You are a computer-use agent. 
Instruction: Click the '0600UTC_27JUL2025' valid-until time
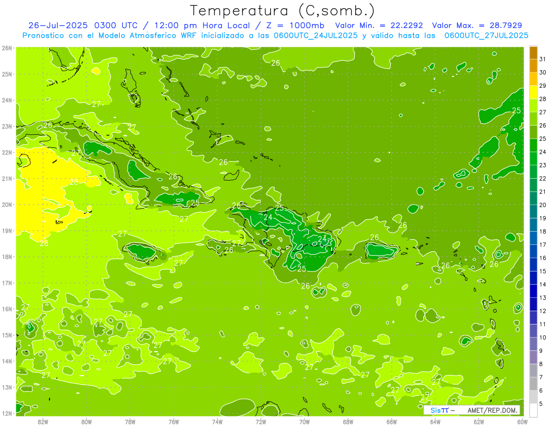486,36
